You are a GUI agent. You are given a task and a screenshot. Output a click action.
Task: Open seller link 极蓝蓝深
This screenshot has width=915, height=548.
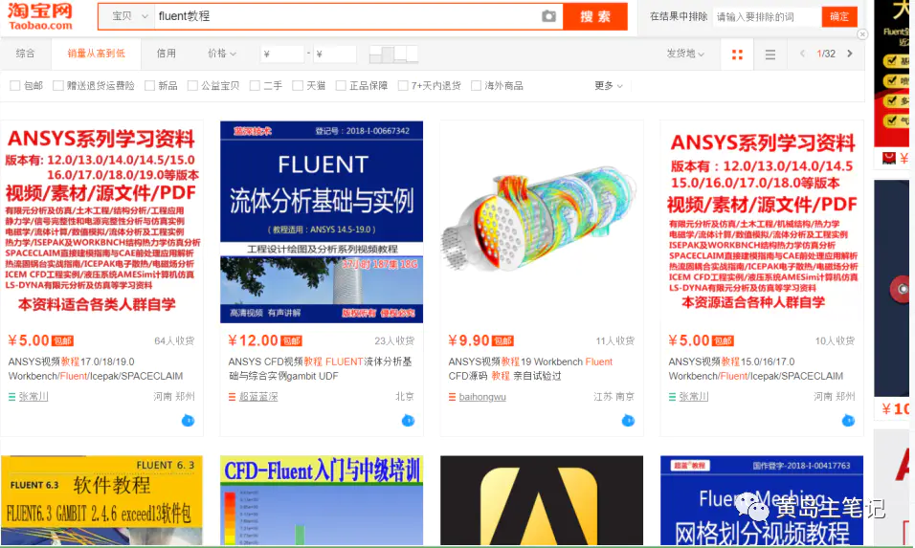pos(257,397)
